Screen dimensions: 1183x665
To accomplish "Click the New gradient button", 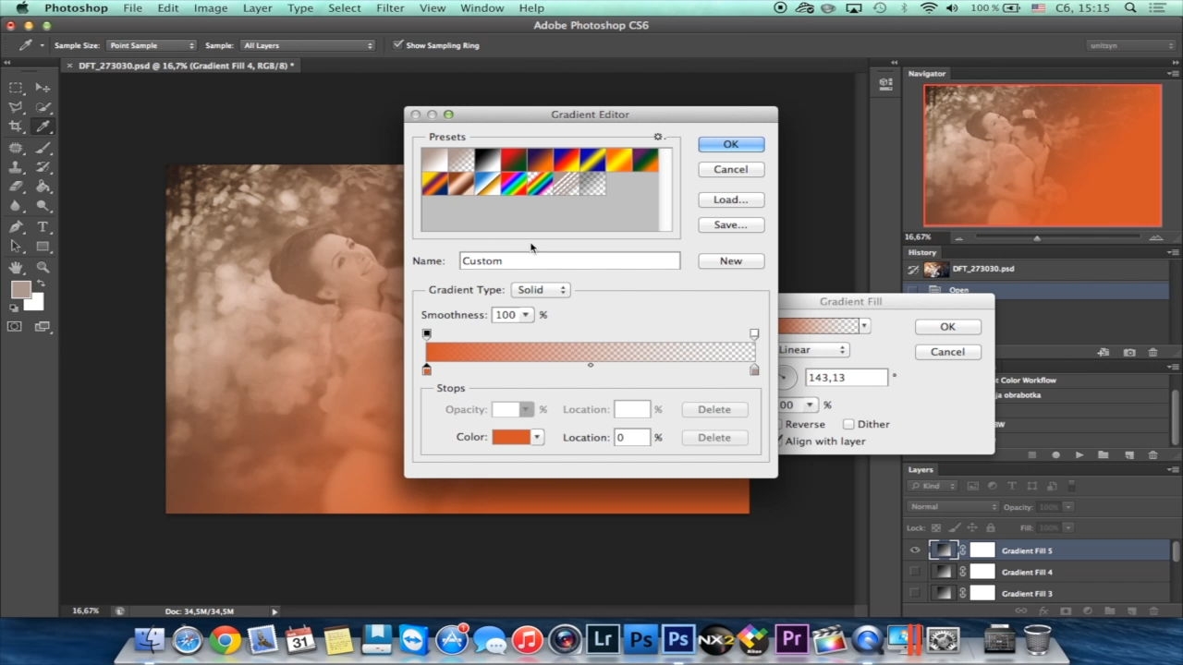I will pos(730,261).
